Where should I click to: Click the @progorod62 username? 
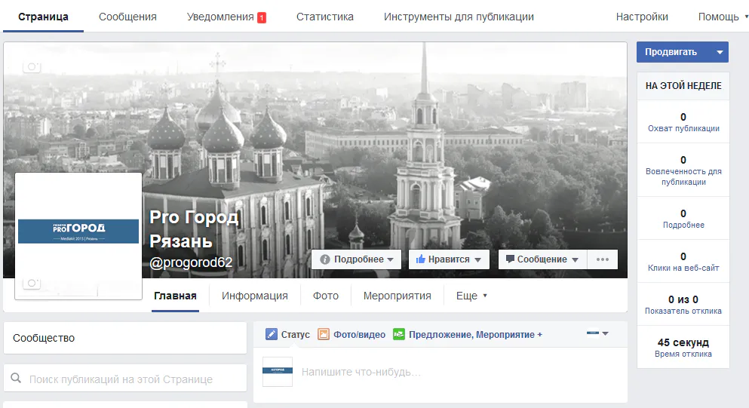191,262
